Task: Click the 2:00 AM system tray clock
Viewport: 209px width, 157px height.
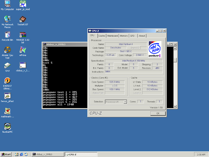Action: (x=201, y=154)
